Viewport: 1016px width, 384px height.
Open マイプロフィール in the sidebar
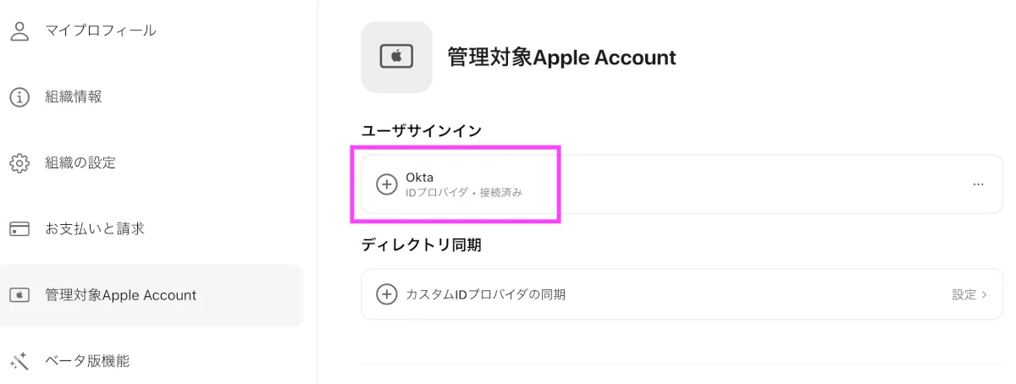[100, 30]
